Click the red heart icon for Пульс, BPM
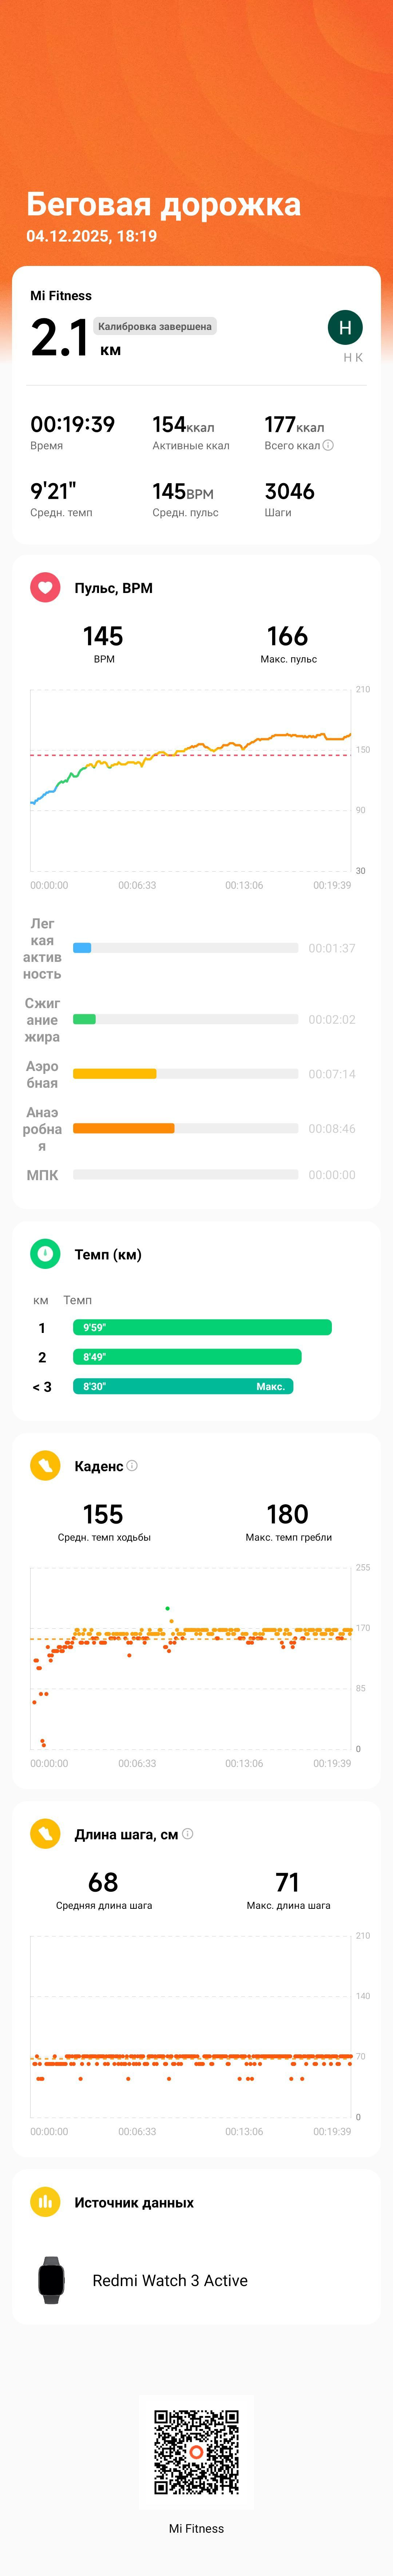 click(x=45, y=587)
